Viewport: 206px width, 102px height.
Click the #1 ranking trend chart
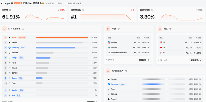coord(107,17)
